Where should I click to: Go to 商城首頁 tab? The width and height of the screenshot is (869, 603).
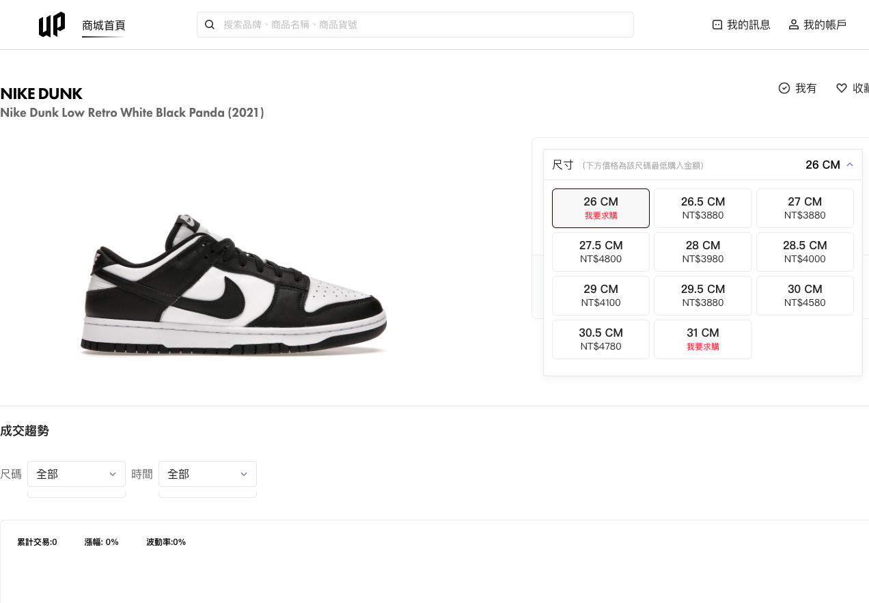pos(103,25)
